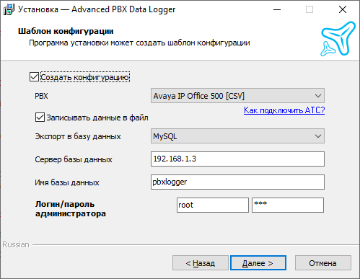Focus the database name field 'pbxlogger'
Image resolution: width=360 pixels, height=279 pixels.
click(x=237, y=182)
